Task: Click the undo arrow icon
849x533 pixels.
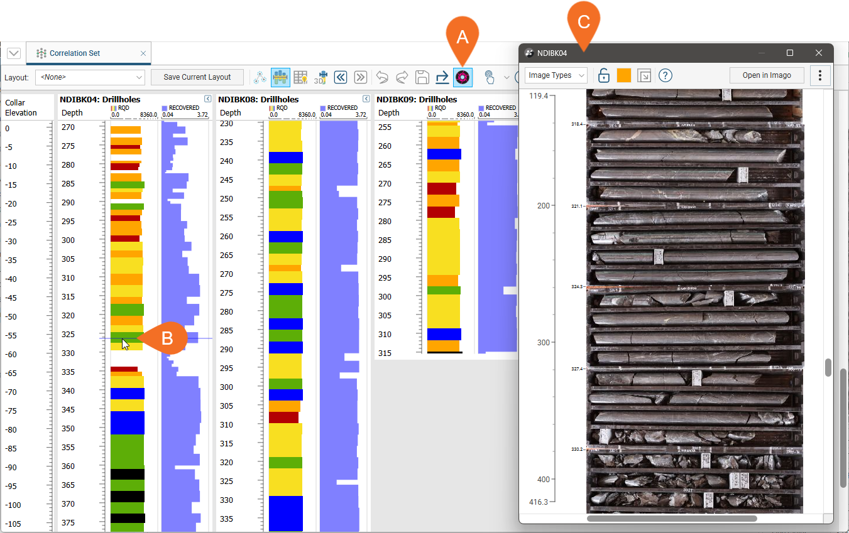Action: coord(382,77)
